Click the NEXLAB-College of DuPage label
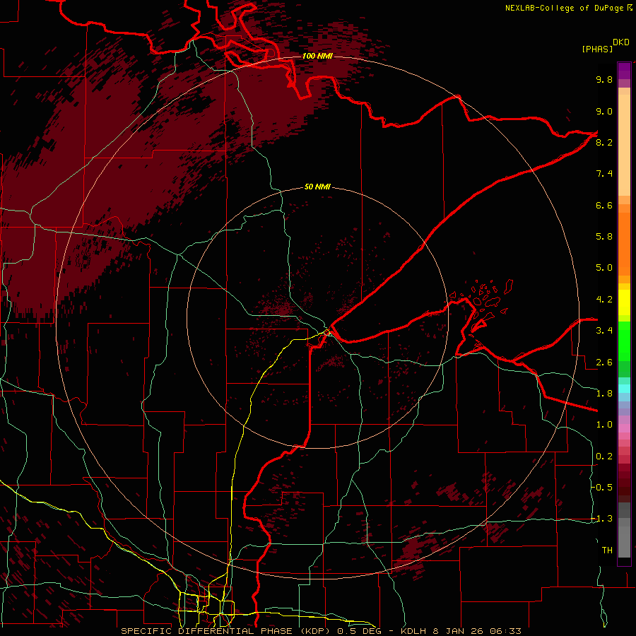 564,8
